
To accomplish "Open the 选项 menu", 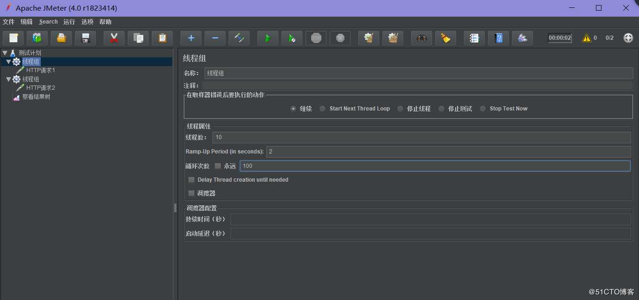I will pos(87,22).
